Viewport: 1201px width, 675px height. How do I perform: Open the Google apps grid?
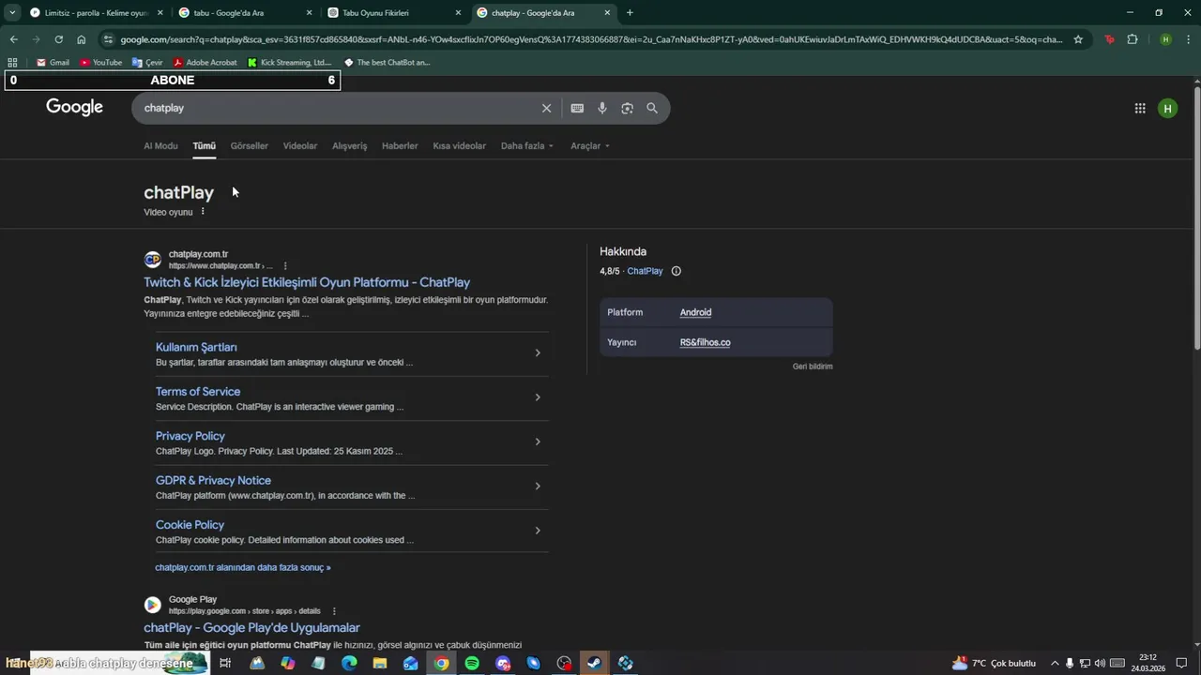tap(1140, 108)
